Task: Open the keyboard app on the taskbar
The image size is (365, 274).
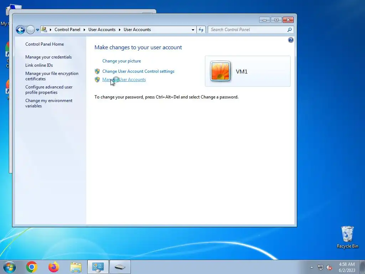Action: 120,267
